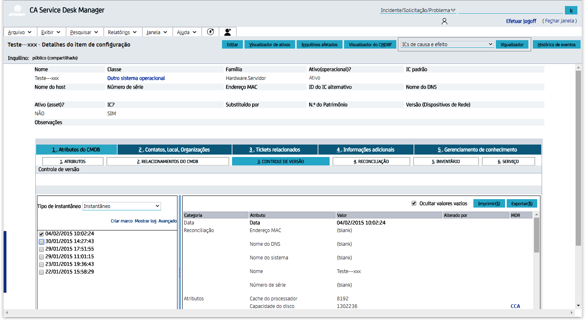585x320 pixels.
Task: Open the Arquivo menu
Action: (20, 32)
